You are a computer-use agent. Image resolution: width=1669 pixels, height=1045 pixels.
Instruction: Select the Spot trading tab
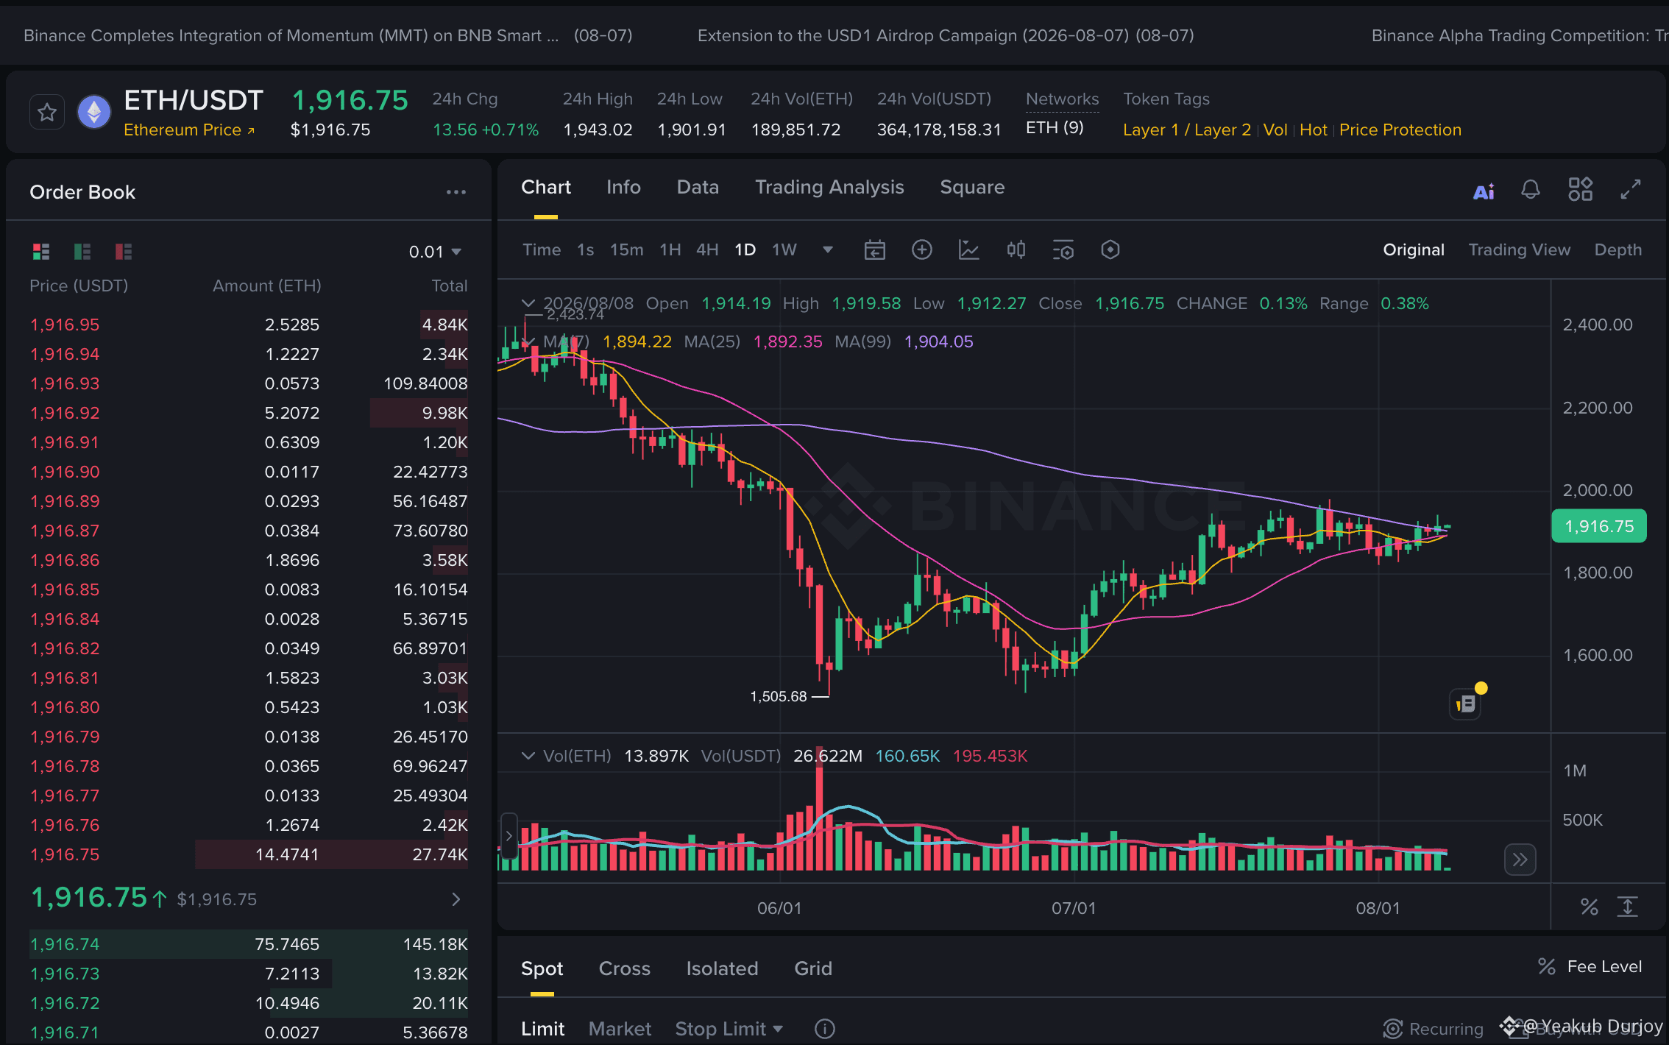542,968
